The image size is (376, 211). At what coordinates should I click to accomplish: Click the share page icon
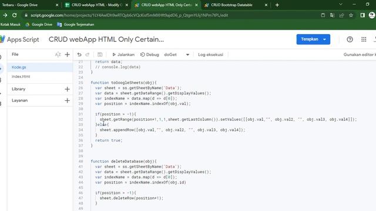pyautogui.click(x=341, y=15)
